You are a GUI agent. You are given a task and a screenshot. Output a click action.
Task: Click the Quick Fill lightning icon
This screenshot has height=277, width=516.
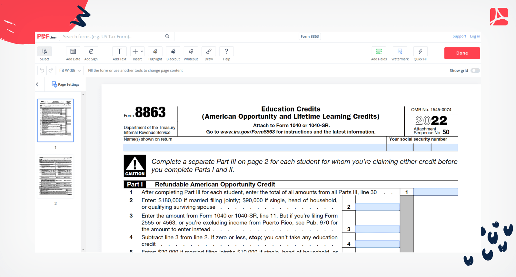click(x=421, y=52)
